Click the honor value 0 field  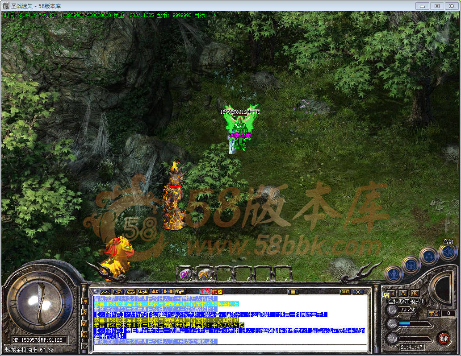[448, 313]
